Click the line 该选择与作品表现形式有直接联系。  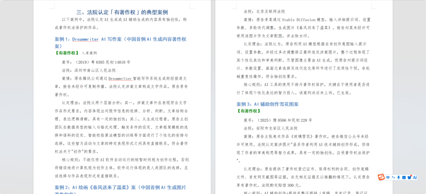click(x=87, y=176)
